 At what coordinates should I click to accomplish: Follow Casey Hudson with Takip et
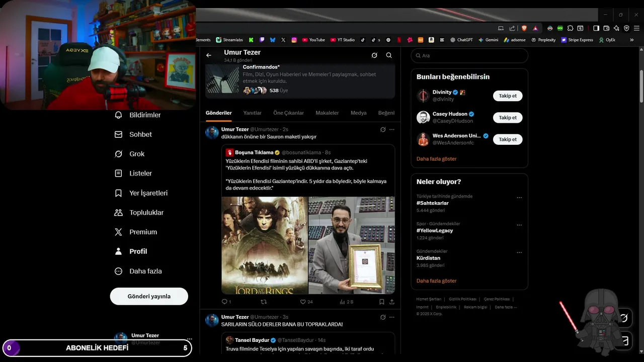click(508, 118)
